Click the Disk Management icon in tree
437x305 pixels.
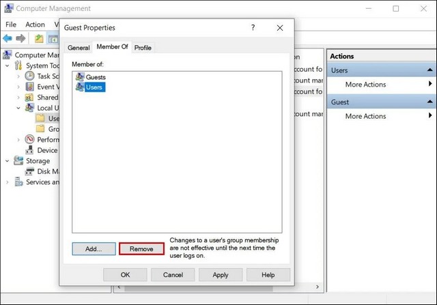(x=29, y=171)
